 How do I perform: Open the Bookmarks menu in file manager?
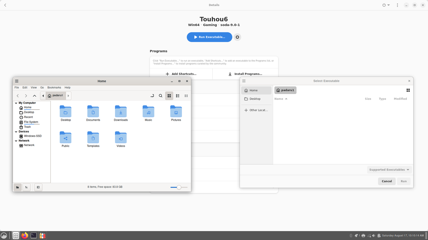54,88
